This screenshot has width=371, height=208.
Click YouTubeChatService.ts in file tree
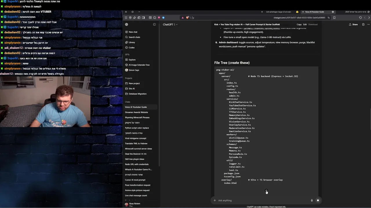[242, 105]
